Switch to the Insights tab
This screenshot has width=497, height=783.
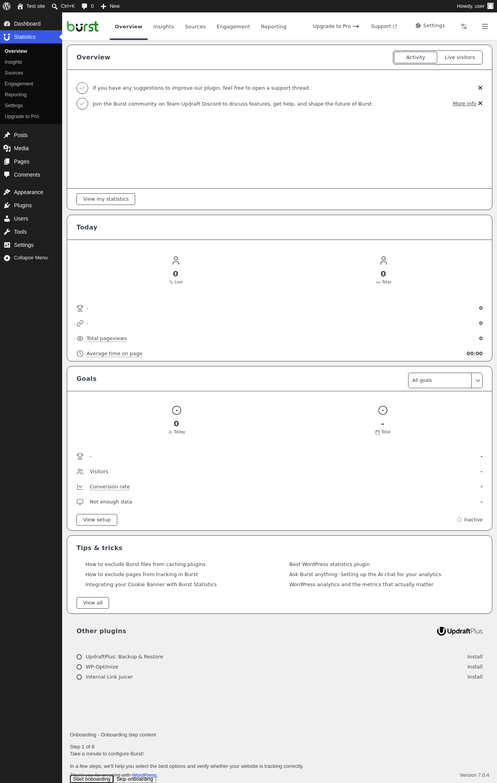coord(163,26)
